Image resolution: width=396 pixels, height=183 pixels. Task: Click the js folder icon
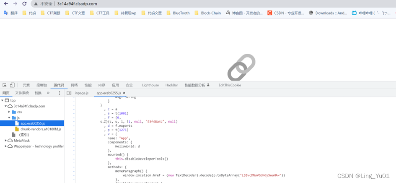[x=14, y=118]
